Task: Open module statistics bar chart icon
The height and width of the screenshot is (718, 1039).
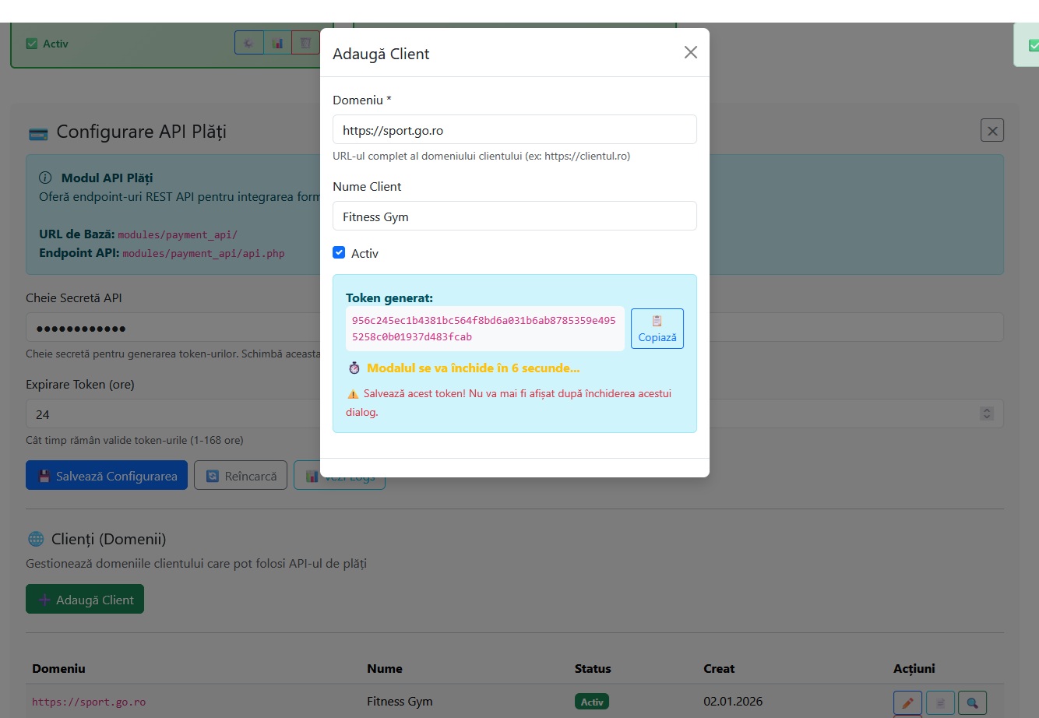Action: tap(277, 44)
